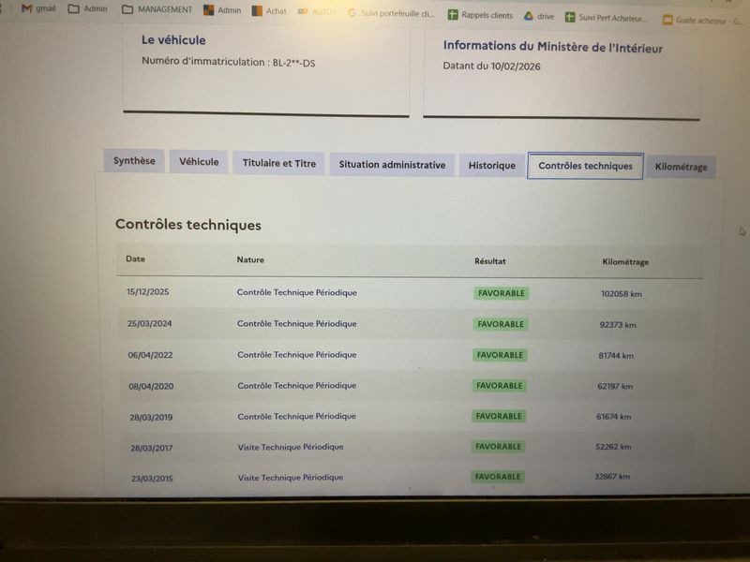Click the 102058 km mileage value
This screenshot has height=562, width=750.
click(x=622, y=294)
